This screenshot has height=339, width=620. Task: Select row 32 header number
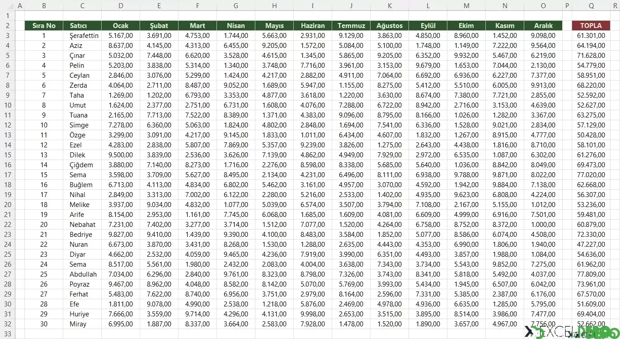click(x=7, y=324)
